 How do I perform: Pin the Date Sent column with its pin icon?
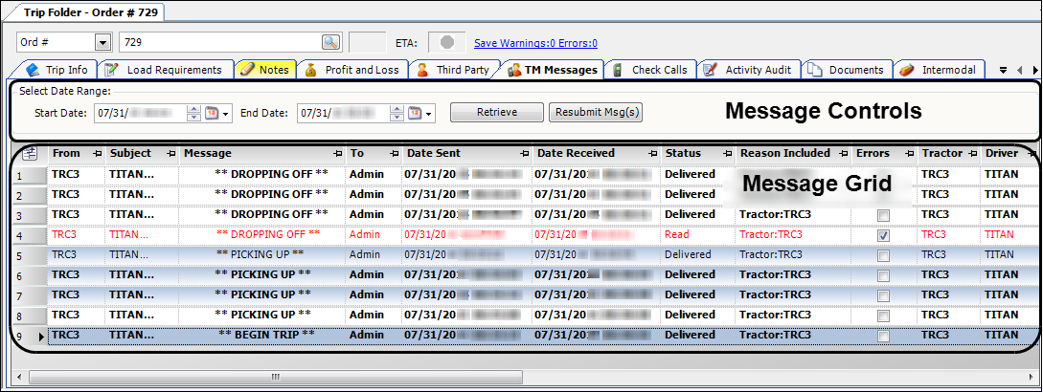pyautogui.click(x=526, y=154)
